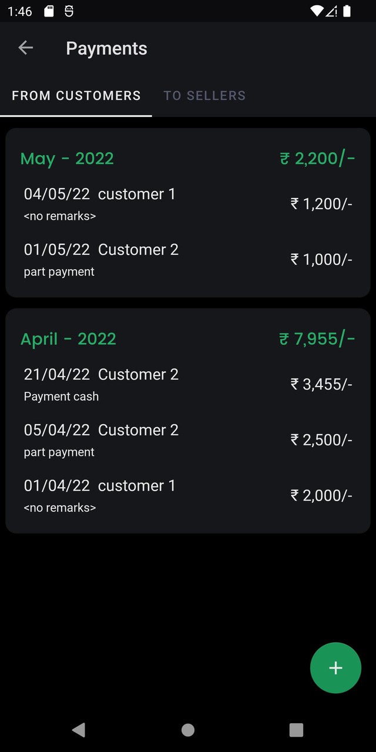Tap the Payments title in the app bar
This screenshot has width=376, height=752.
[106, 48]
